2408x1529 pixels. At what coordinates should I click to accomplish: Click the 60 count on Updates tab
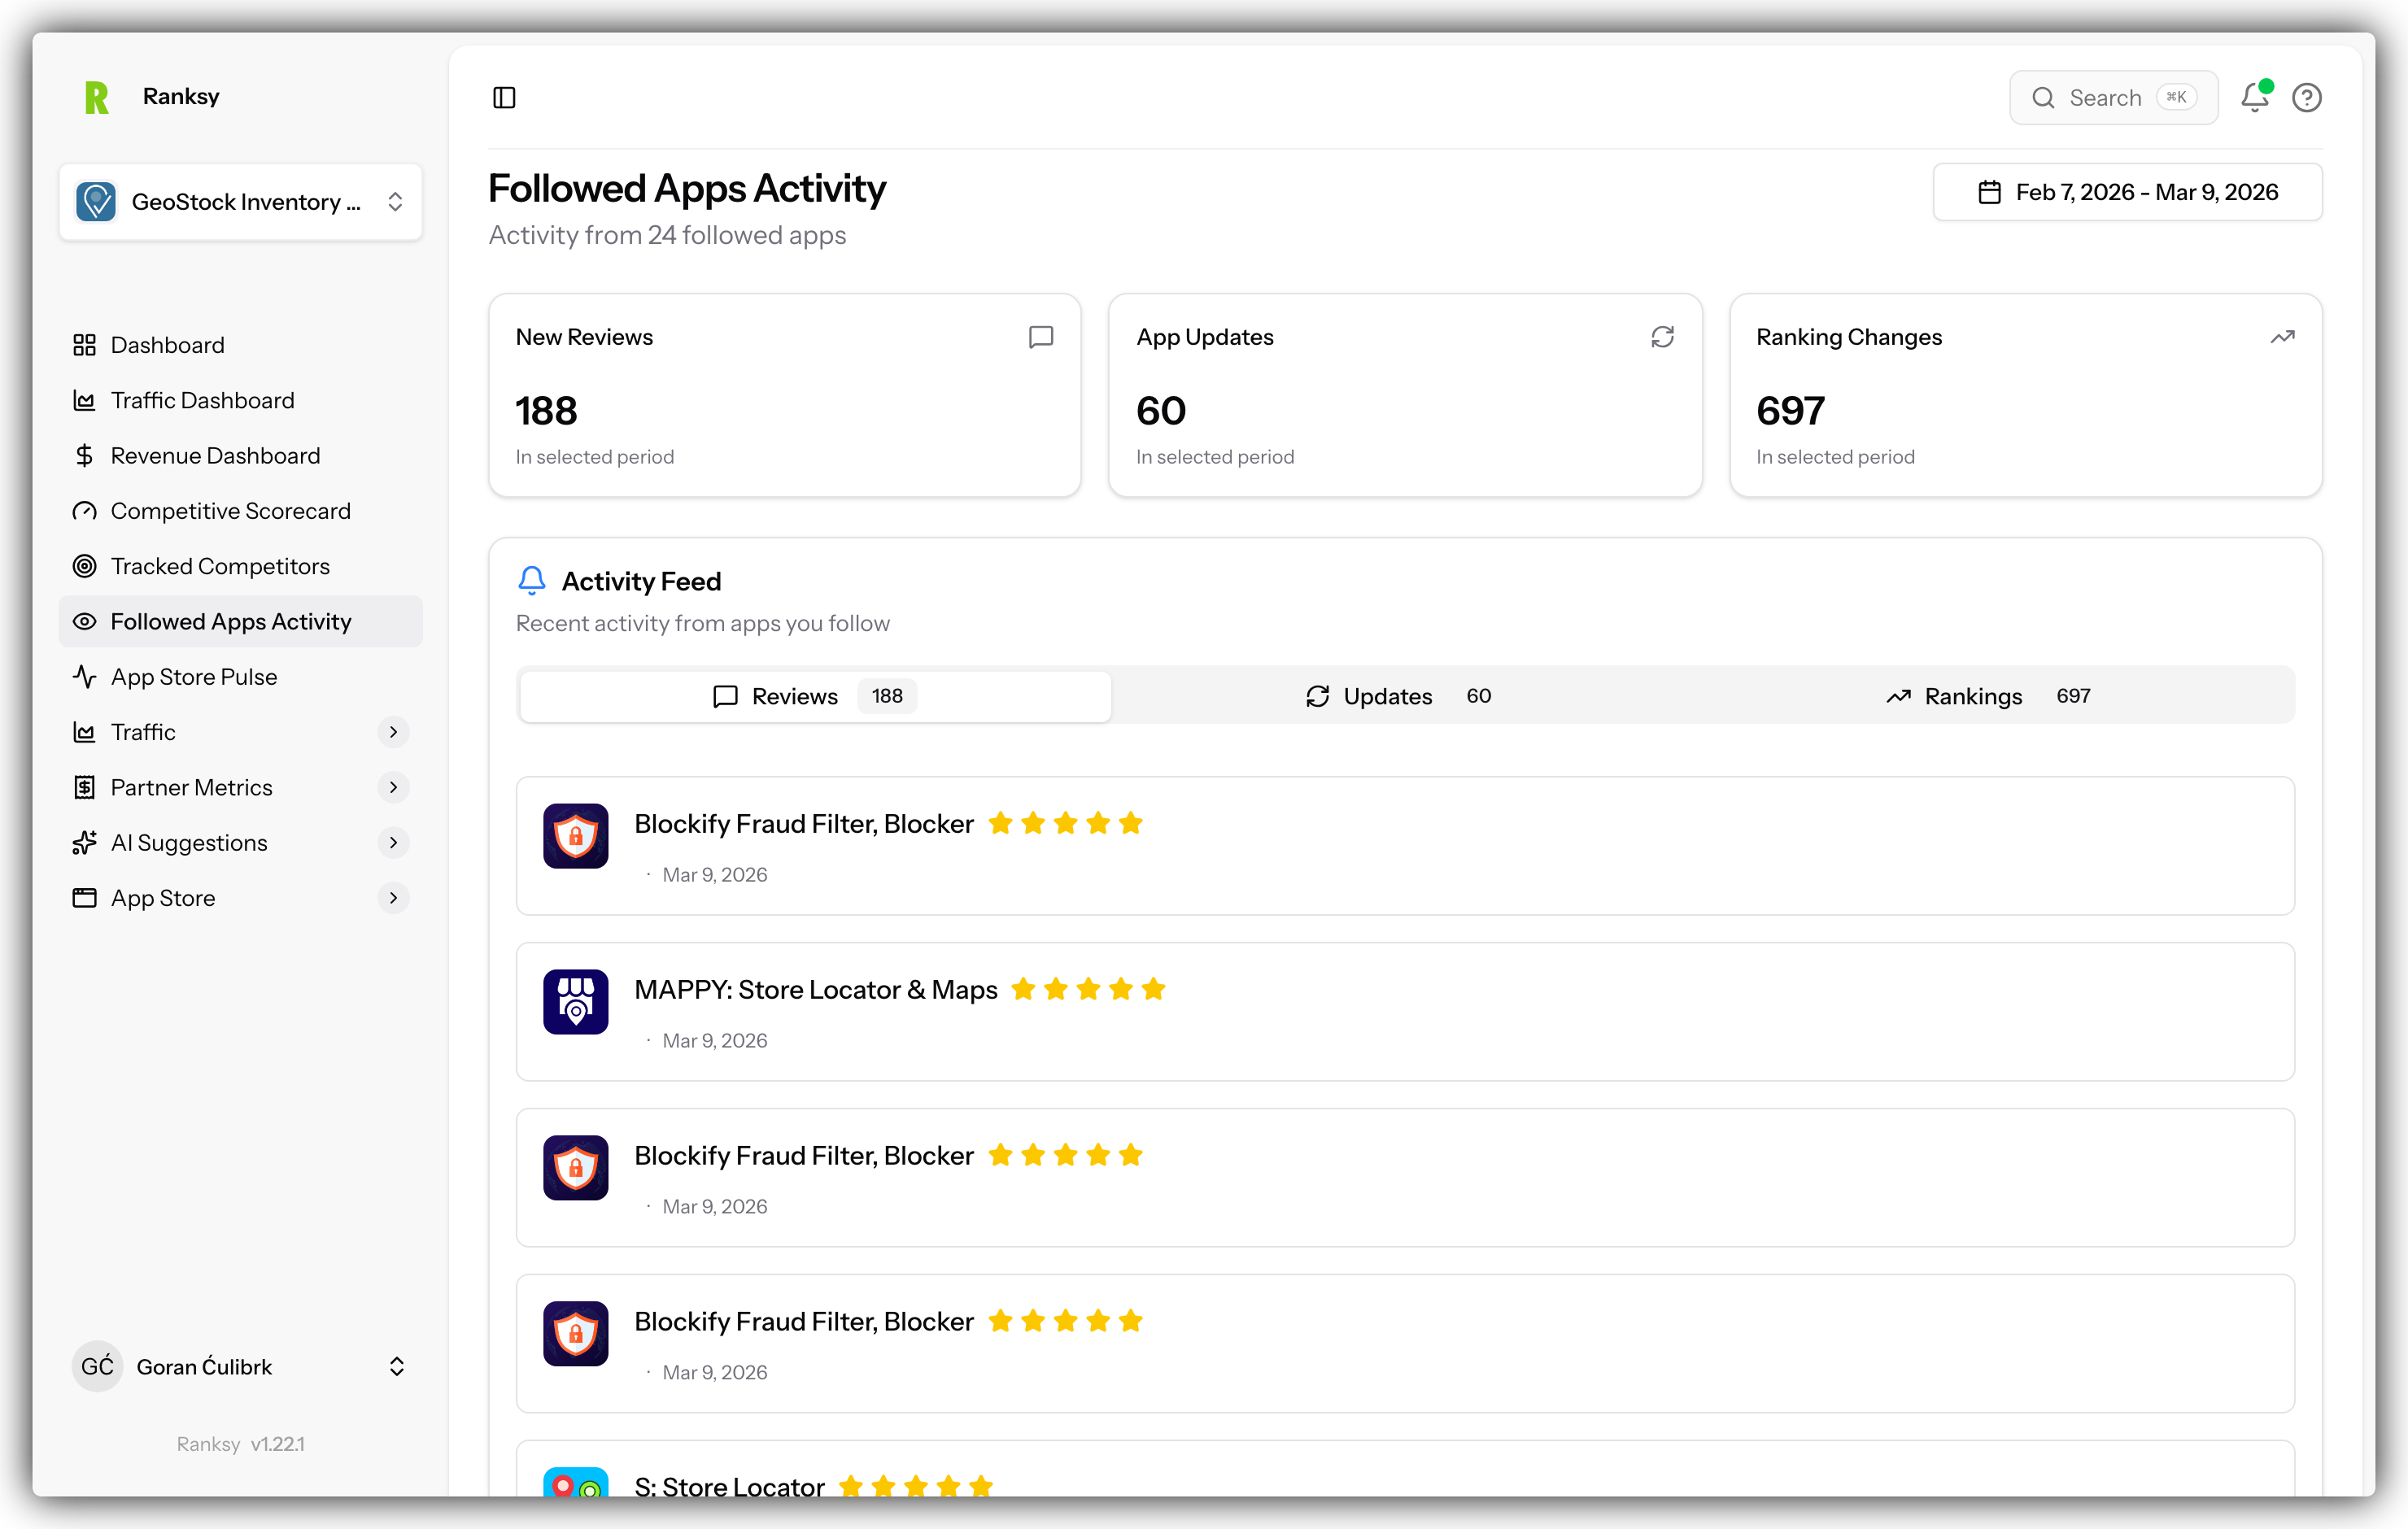tap(1478, 696)
